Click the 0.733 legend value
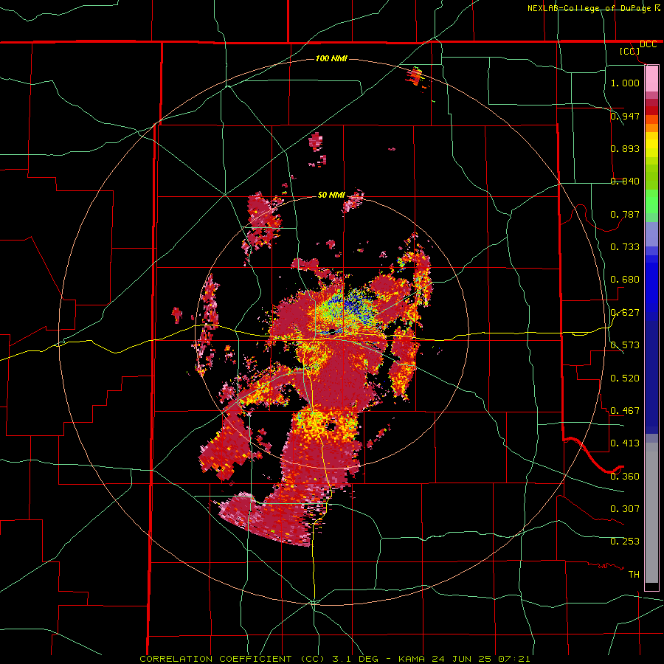 [625, 246]
